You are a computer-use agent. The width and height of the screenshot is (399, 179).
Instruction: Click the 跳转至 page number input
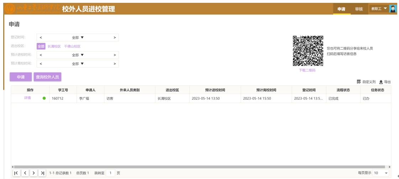click(x=110, y=173)
